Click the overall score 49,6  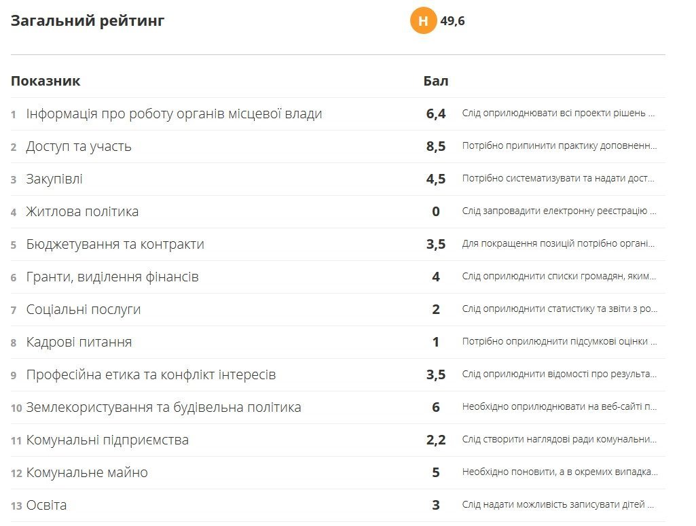[452, 21]
